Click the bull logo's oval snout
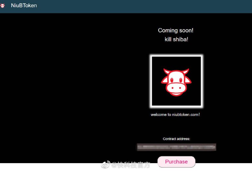 pos(176,88)
